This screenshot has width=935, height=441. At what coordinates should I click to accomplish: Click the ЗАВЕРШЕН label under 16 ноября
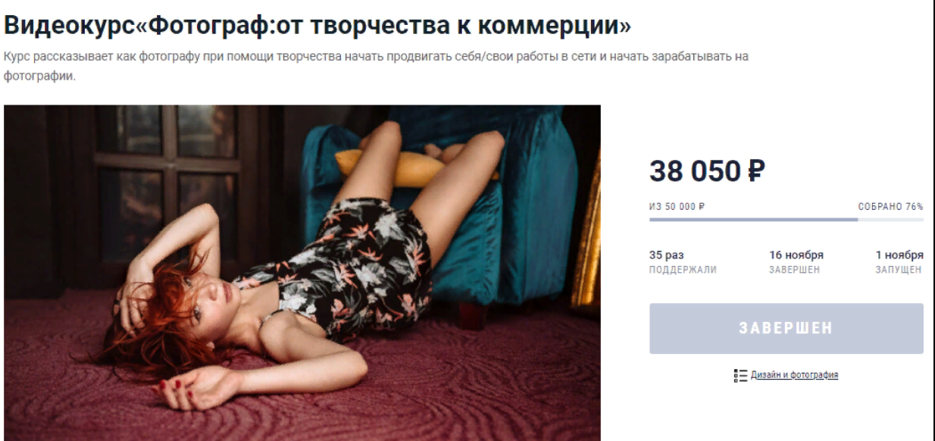[794, 269]
